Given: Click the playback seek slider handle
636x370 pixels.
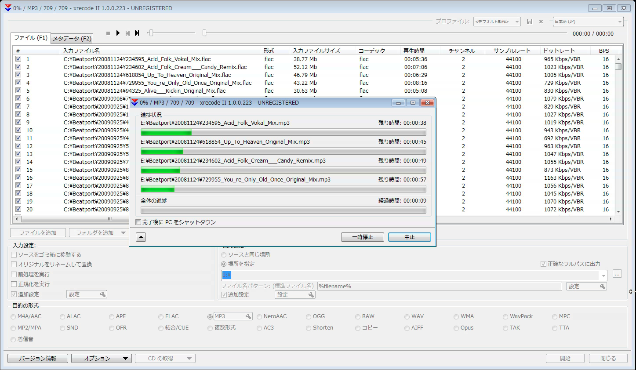Looking at the screenshot, I should (204, 33).
